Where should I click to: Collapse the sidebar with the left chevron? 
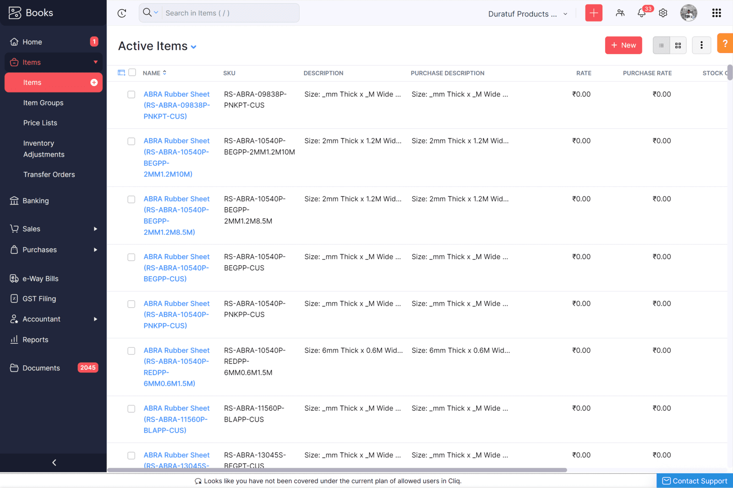click(54, 462)
